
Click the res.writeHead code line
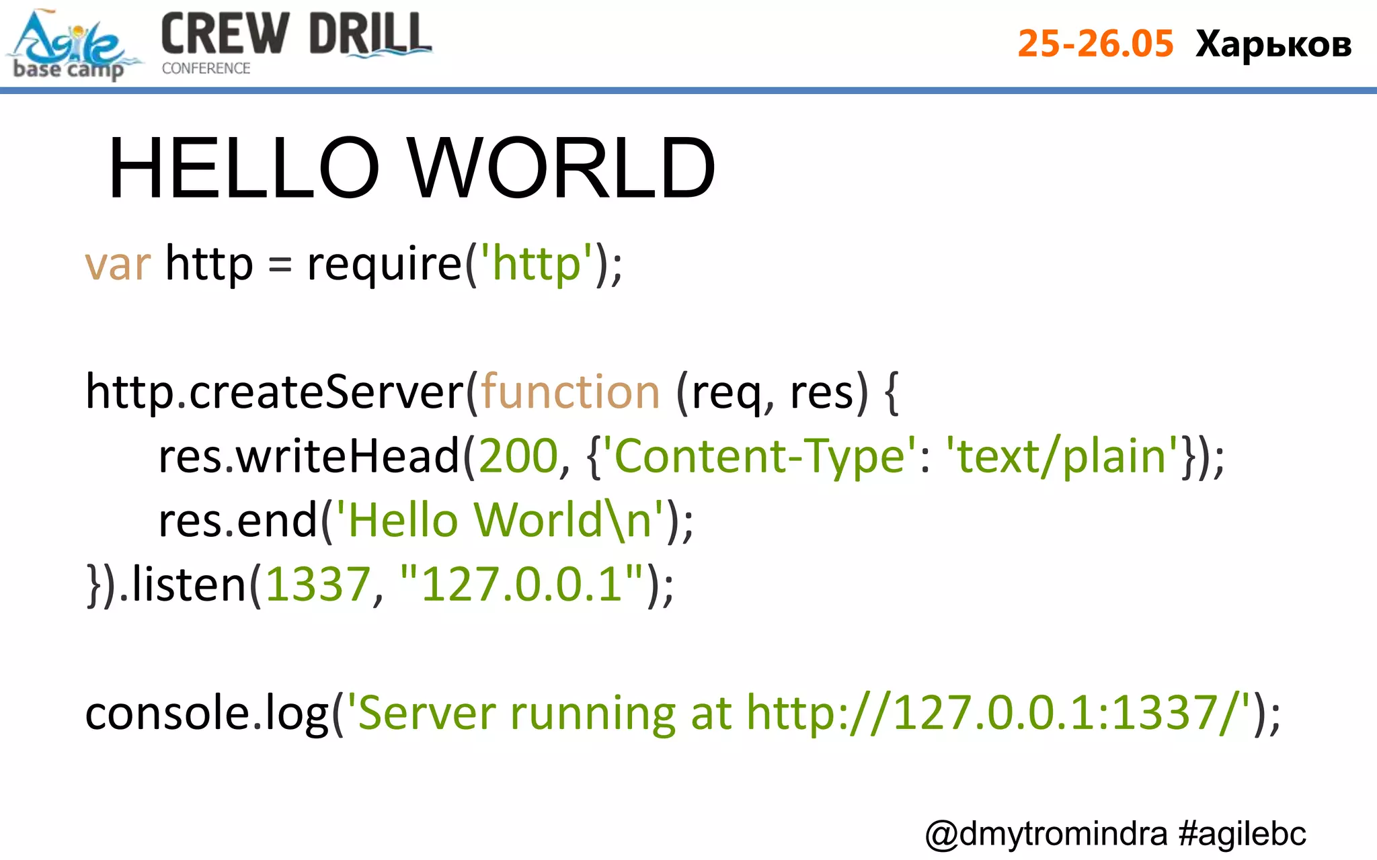click(692, 457)
